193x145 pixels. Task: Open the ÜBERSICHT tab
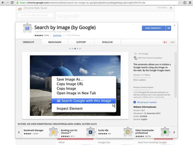click(x=28, y=42)
